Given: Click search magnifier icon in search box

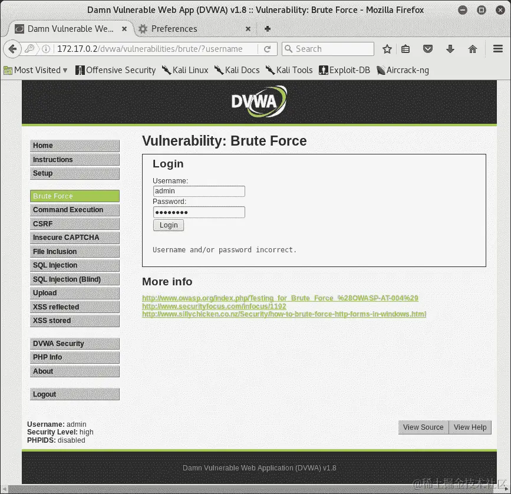Looking at the screenshot, I should [288, 49].
